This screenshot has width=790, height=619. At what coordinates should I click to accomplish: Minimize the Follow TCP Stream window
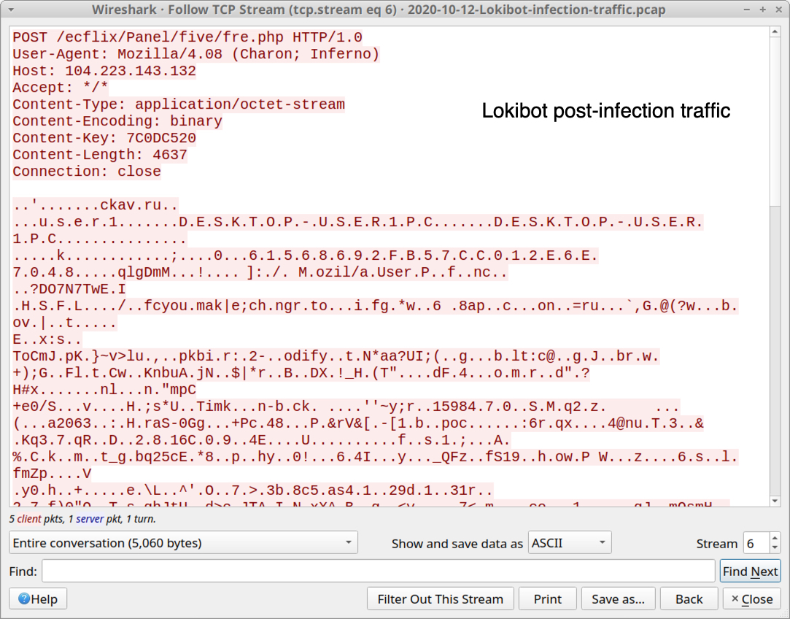[x=747, y=9]
